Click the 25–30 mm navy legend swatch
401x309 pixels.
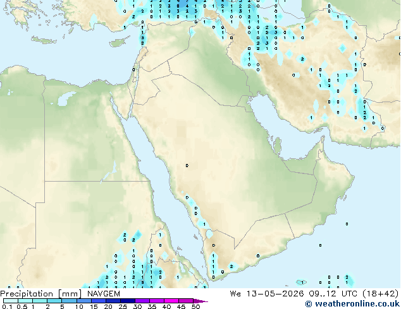(127, 301)
